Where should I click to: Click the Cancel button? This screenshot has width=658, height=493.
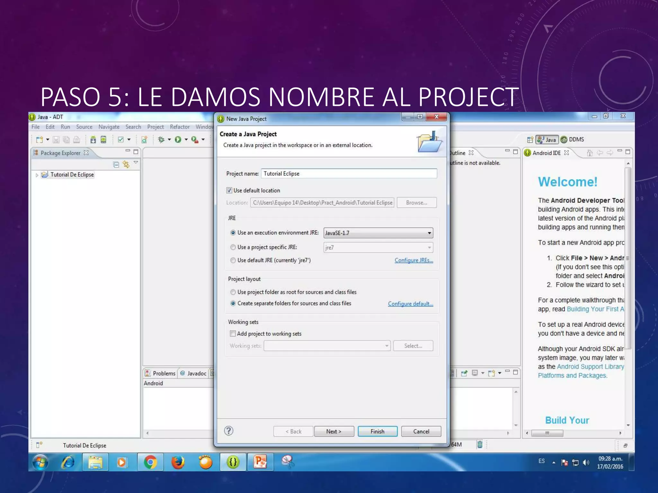click(421, 431)
